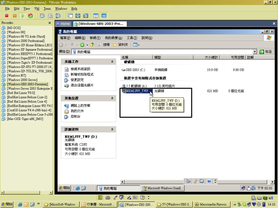Click the 檢視系統資訊 link
The width and height of the screenshot is (278, 208).
pyautogui.click(x=80, y=69)
